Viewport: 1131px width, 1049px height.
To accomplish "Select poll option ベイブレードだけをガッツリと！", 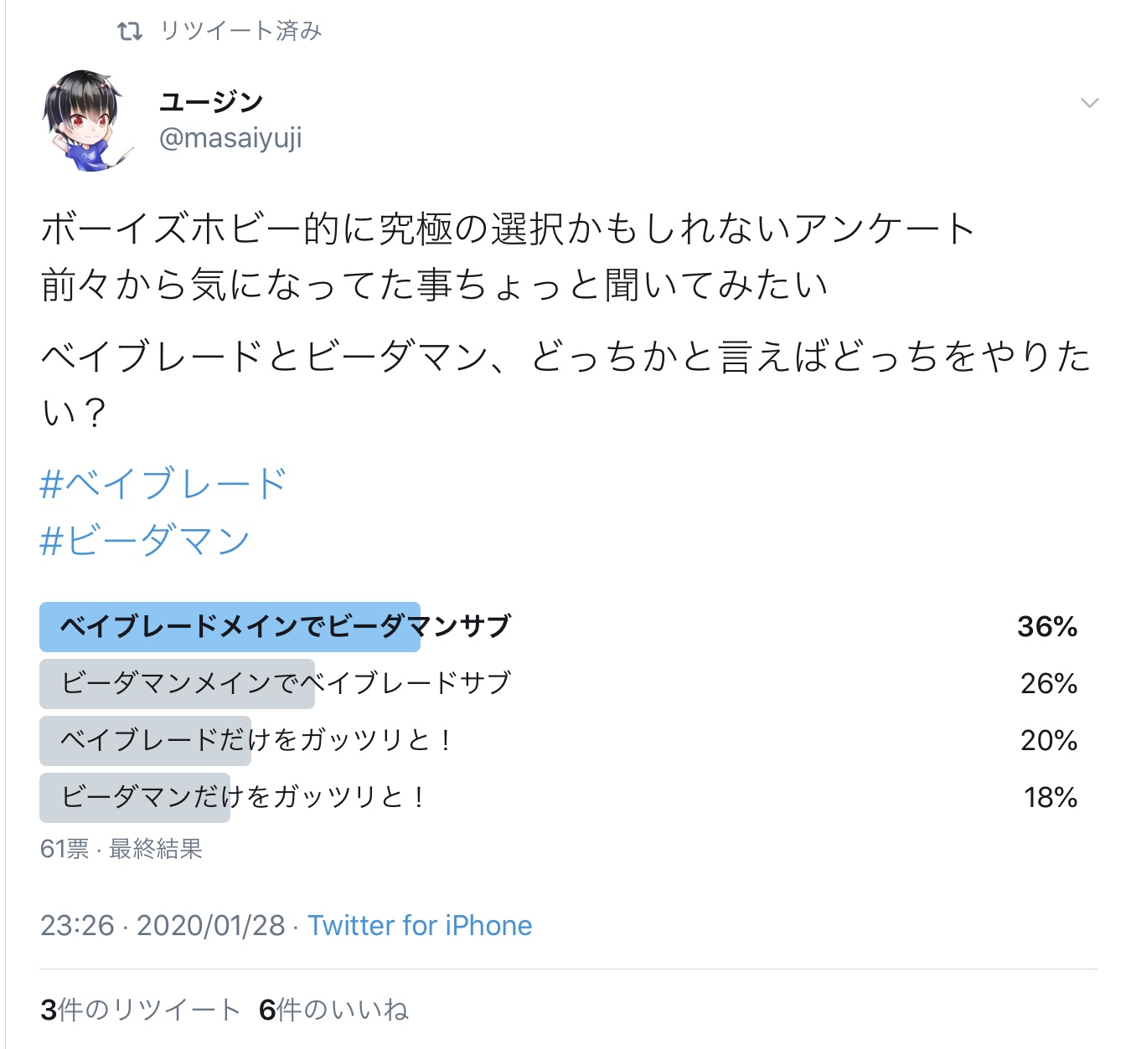I will tap(256, 740).
